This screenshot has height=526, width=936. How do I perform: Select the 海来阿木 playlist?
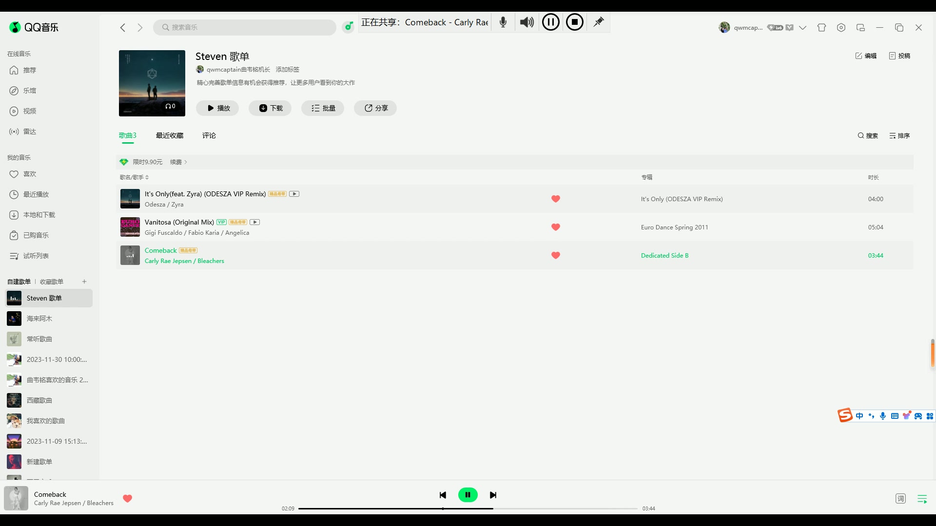point(49,319)
